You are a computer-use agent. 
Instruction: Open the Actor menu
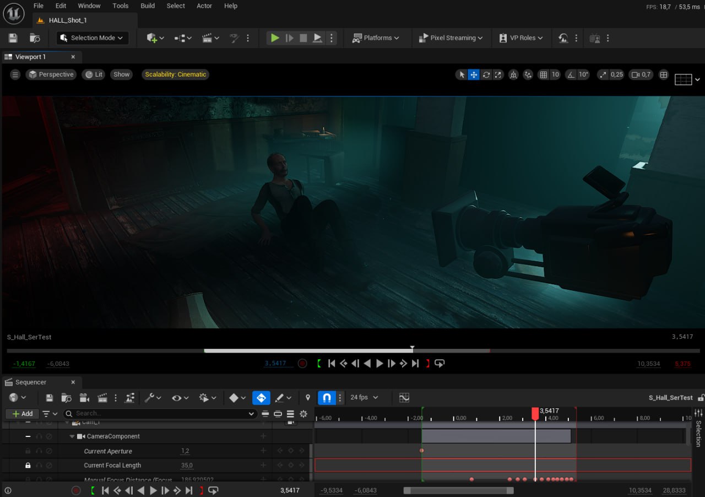click(x=204, y=6)
